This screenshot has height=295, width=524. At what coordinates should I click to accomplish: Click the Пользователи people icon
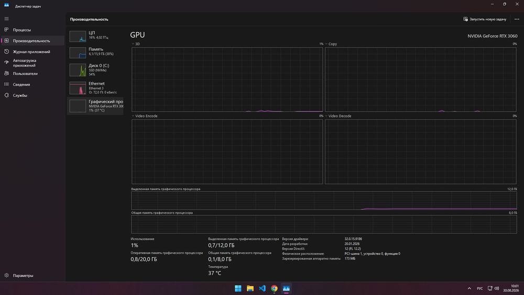(6, 73)
